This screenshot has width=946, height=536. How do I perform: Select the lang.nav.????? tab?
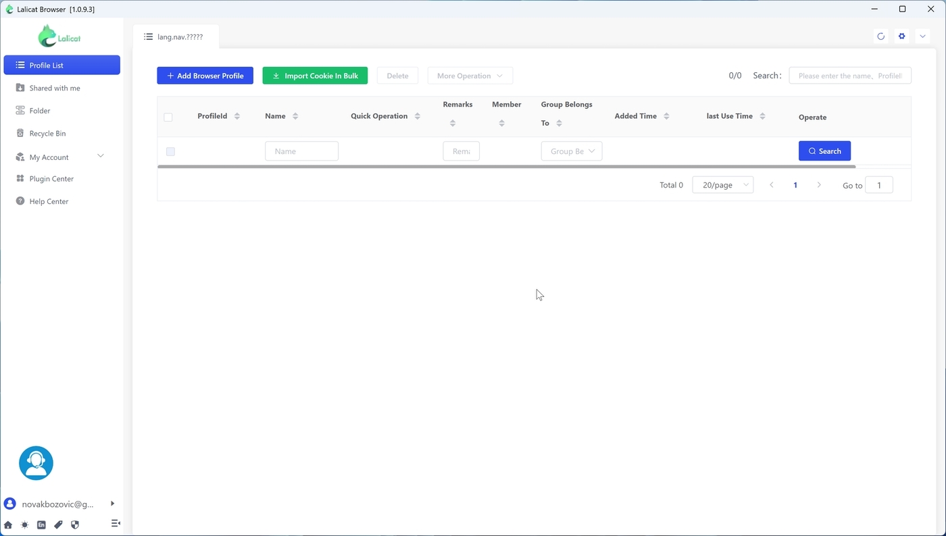point(176,37)
